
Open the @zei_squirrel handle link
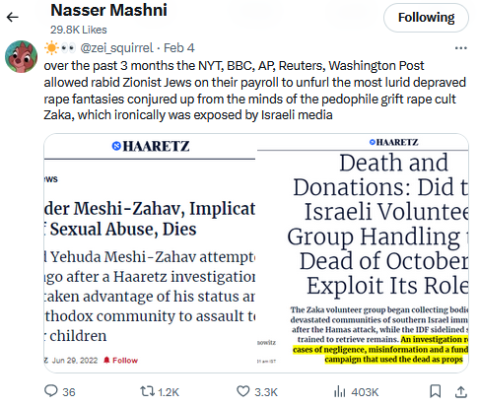click(116, 48)
